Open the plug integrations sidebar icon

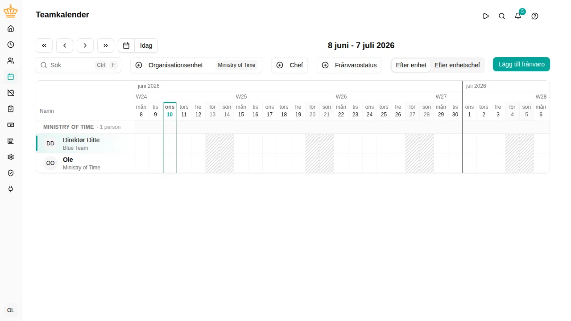pyautogui.click(x=11, y=189)
